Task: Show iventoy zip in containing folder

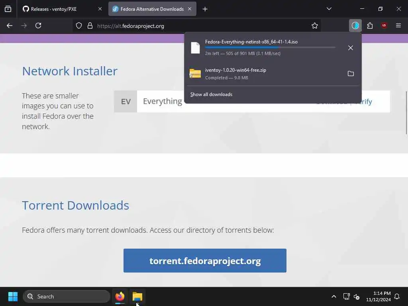Action: tap(351, 74)
